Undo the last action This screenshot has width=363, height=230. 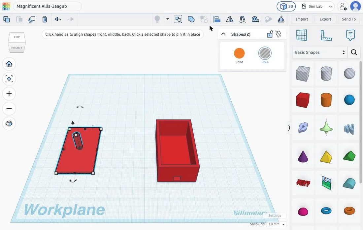tap(58, 19)
